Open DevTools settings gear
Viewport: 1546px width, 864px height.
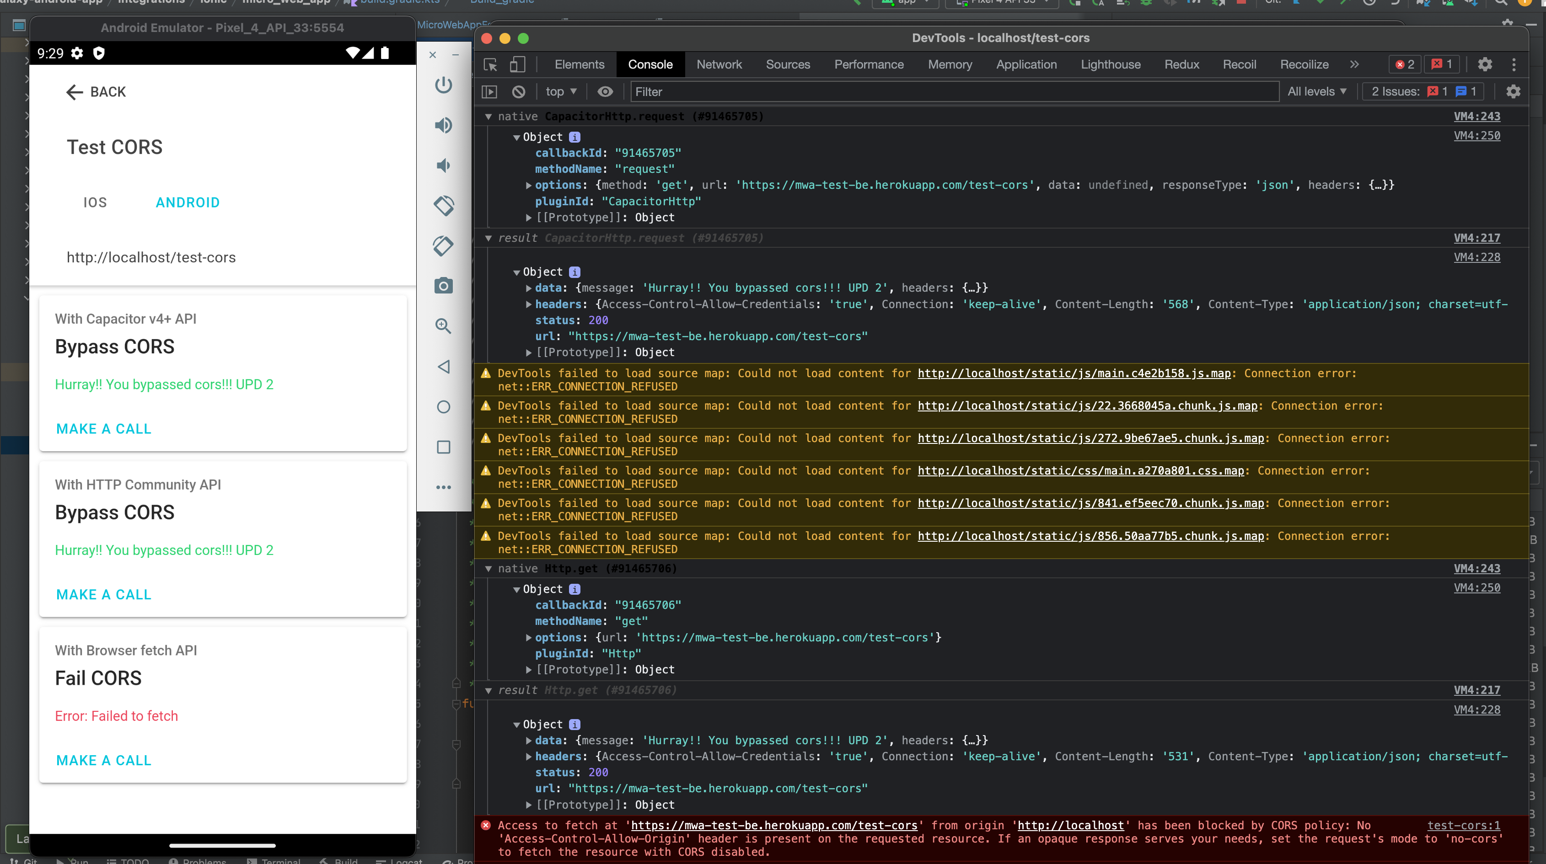tap(1486, 64)
